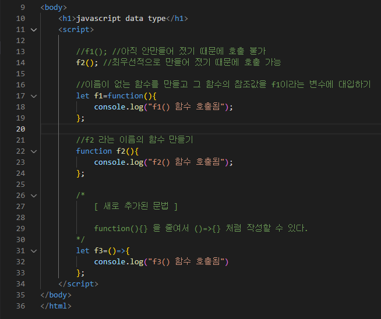Click the 'f2();' call on line 14

click(x=87, y=63)
